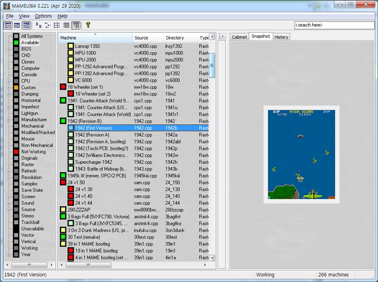This screenshot has width=378, height=282.
Task: Select the grouped view toolbar icon
Action: pyautogui.click(x=76, y=25)
